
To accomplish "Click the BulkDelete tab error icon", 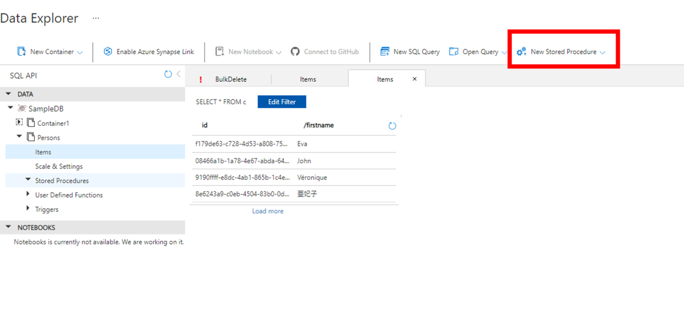I will [200, 80].
